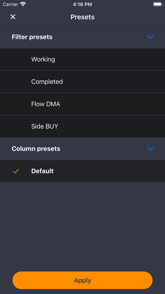This screenshot has height=294, width=165.
Task: Close the Presets screen with the X icon
Action: pyautogui.click(x=13, y=17)
